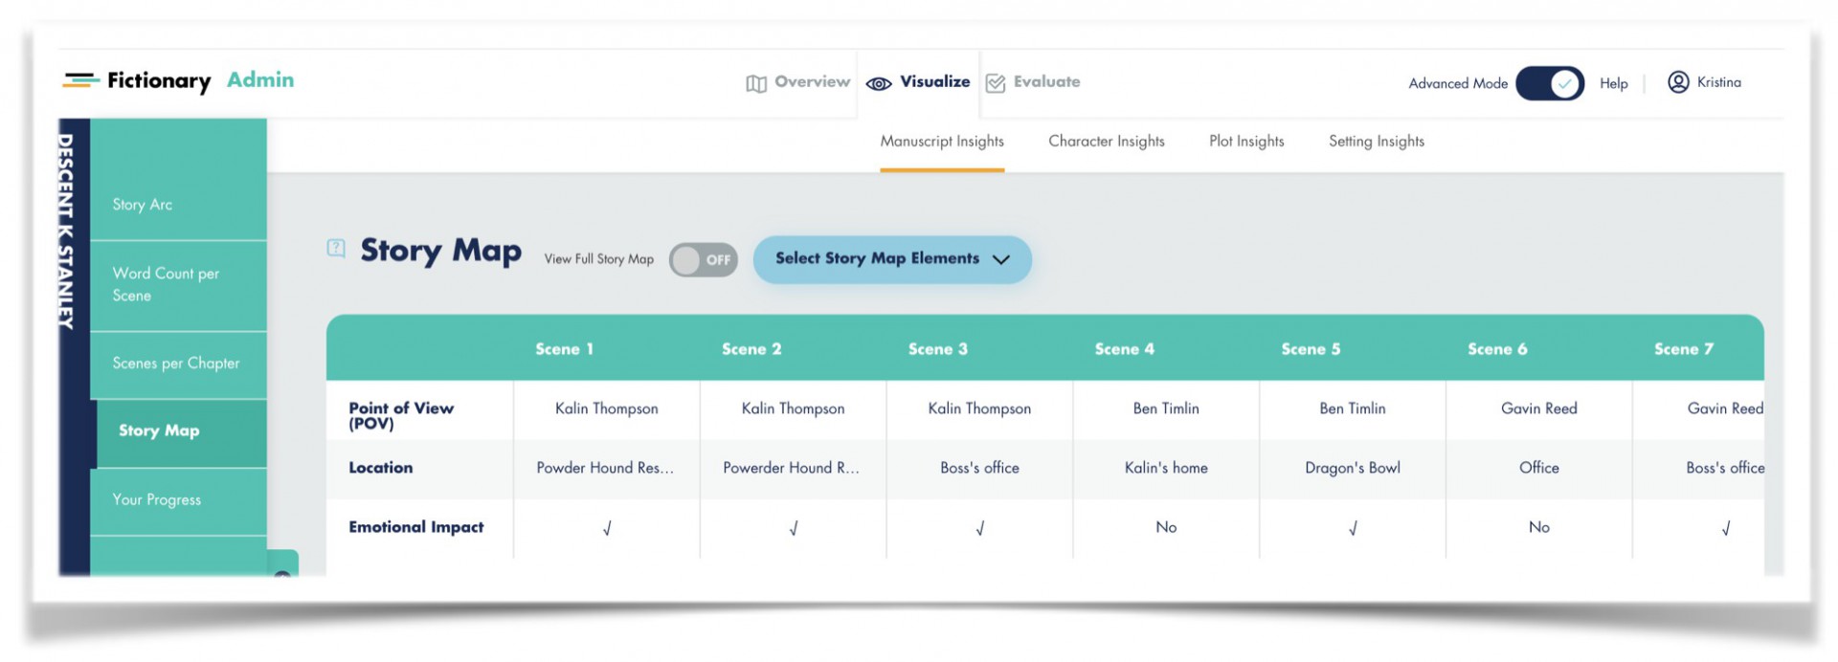Click the Evaluate checklist icon
This screenshot has height=662, width=1838.
pyautogui.click(x=996, y=83)
